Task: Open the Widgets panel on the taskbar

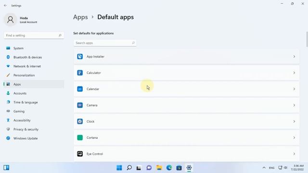Action: tap(6, 168)
